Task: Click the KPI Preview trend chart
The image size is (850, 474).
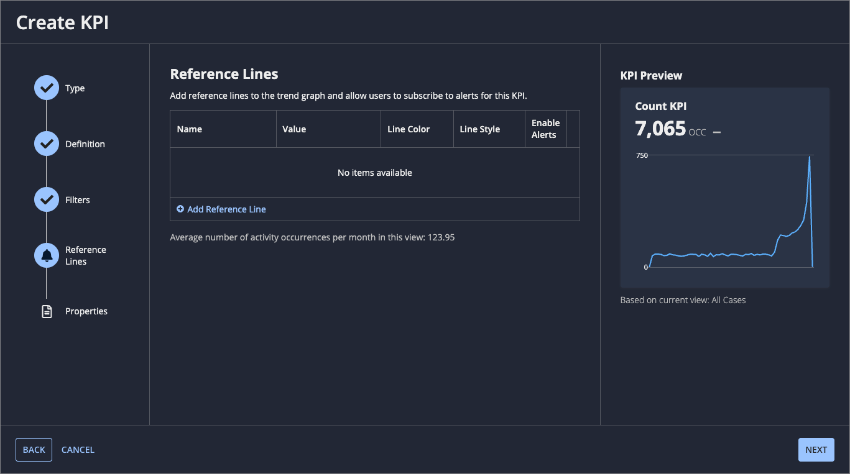Action: coord(726,211)
